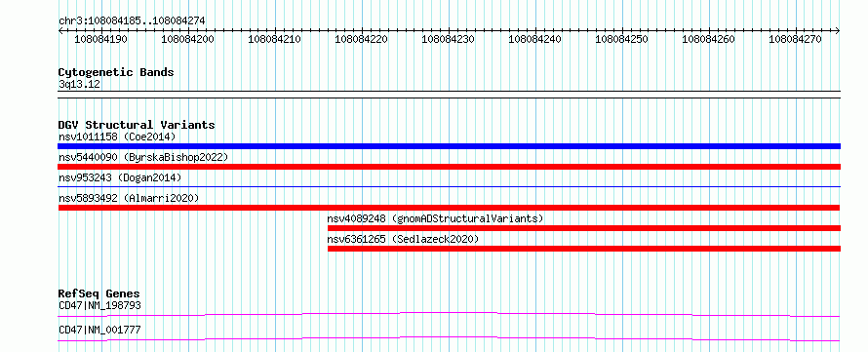This screenshot has width=868, height=352.
Task: Click the 3q13.12 band label
Action: (x=79, y=85)
